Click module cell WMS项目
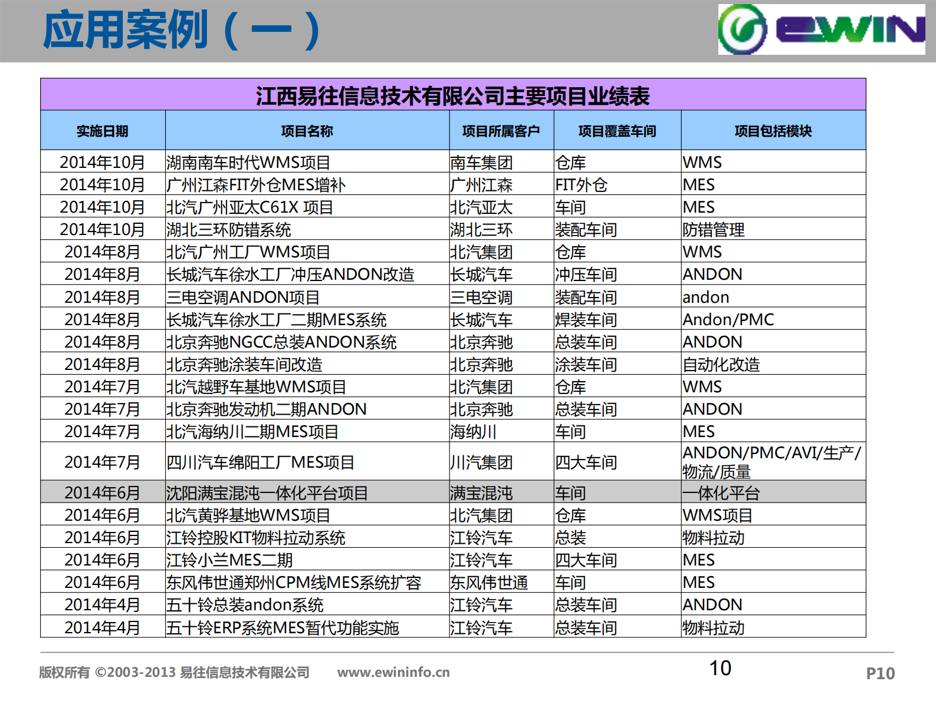Image resolution: width=936 pixels, height=701 pixels. [x=773, y=515]
